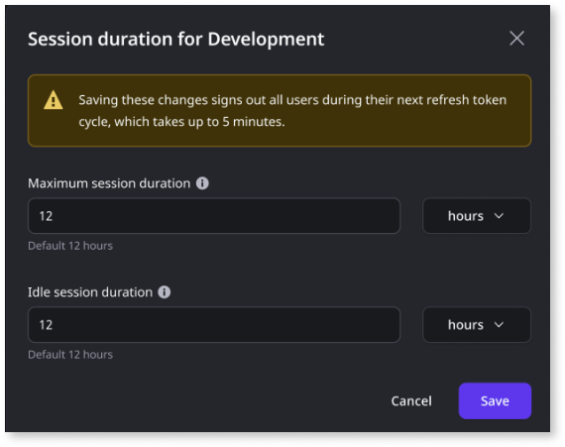Screen dimensions: 565x447
Task: Open the Idle session duration unit dropdown
Action: pos(477,324)
